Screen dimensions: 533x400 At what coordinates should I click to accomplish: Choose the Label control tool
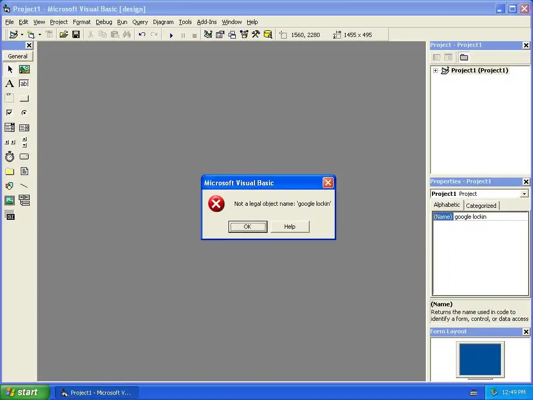pos(10,84)
